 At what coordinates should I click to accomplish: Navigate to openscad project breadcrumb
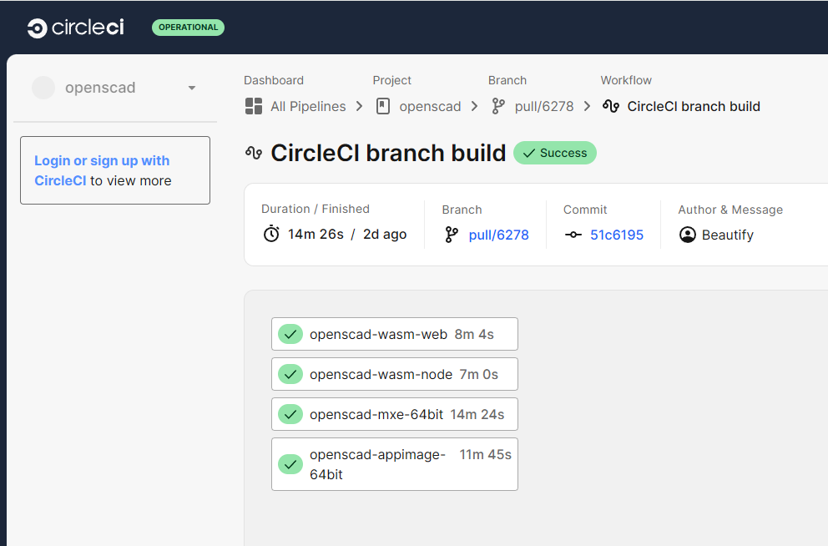pyautogui.click(x=430, y=106)
